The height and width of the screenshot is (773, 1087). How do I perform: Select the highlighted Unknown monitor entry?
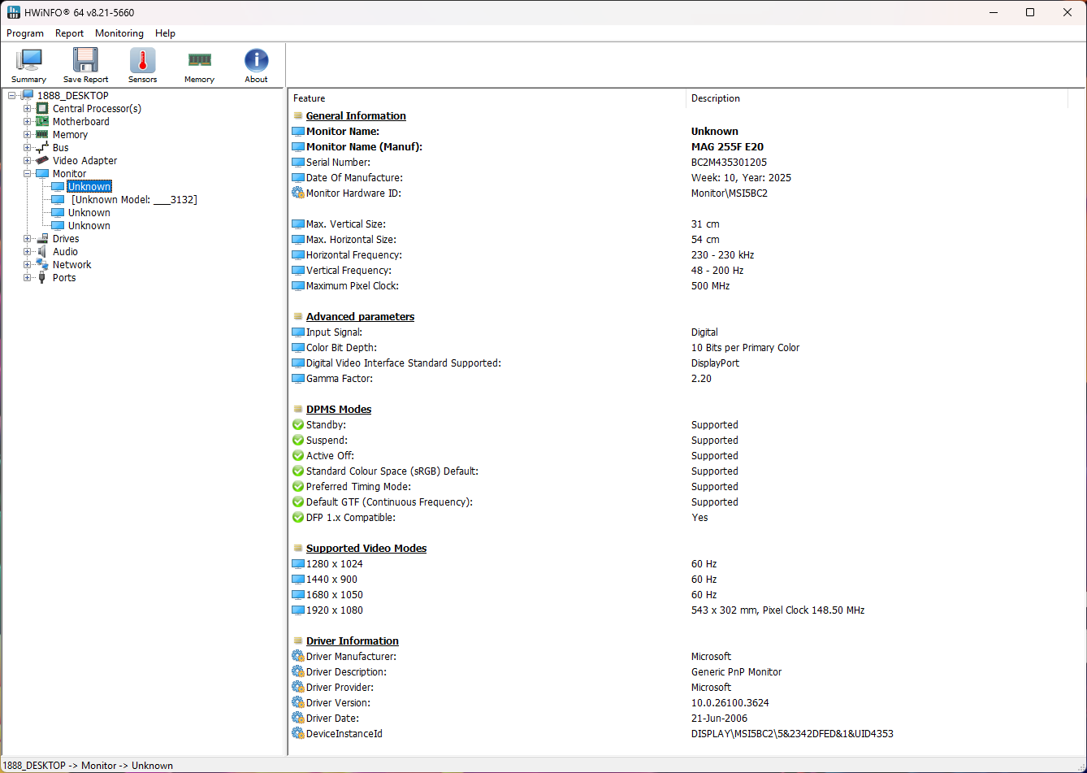pos(89,187)
